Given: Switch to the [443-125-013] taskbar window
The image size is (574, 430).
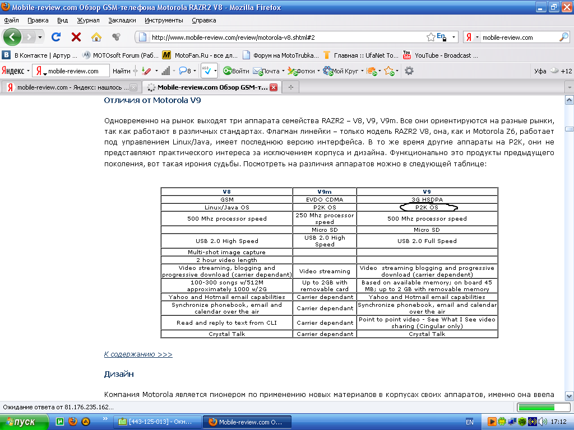Looking at the screenshot, I should pos(158,422).
